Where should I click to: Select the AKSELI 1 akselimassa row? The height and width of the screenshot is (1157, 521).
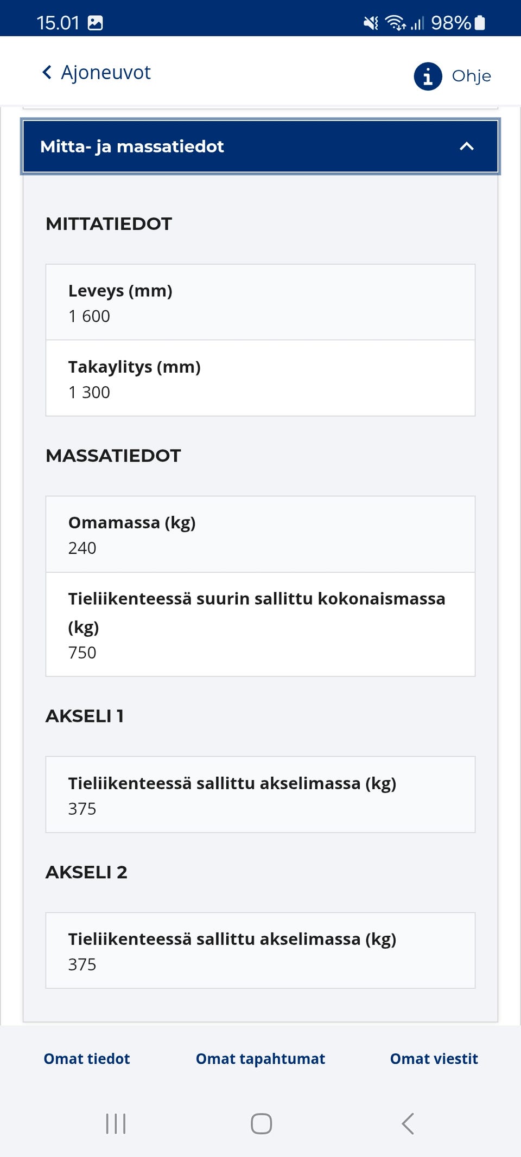[260, 794]
